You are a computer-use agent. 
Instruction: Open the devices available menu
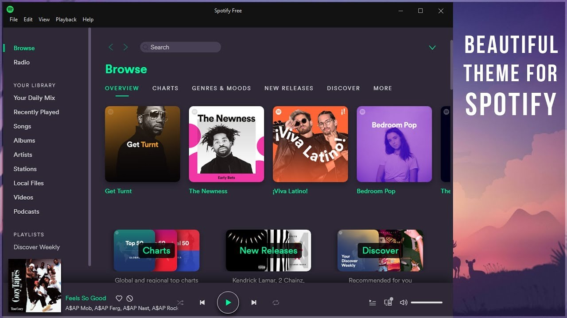point(388,302)
